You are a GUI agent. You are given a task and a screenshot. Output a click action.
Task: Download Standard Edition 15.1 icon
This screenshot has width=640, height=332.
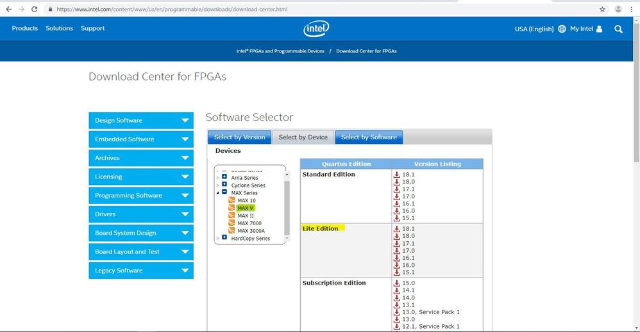tap(397, 218)
